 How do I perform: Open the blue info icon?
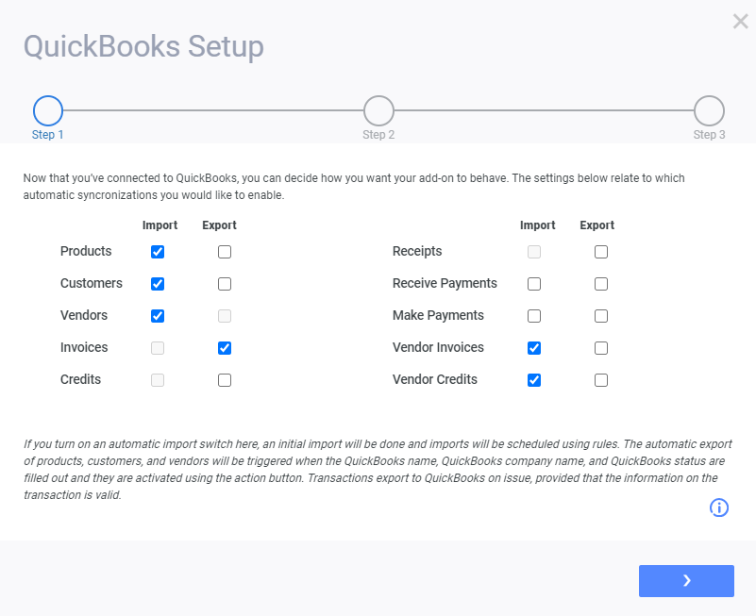tap(719, 508)
